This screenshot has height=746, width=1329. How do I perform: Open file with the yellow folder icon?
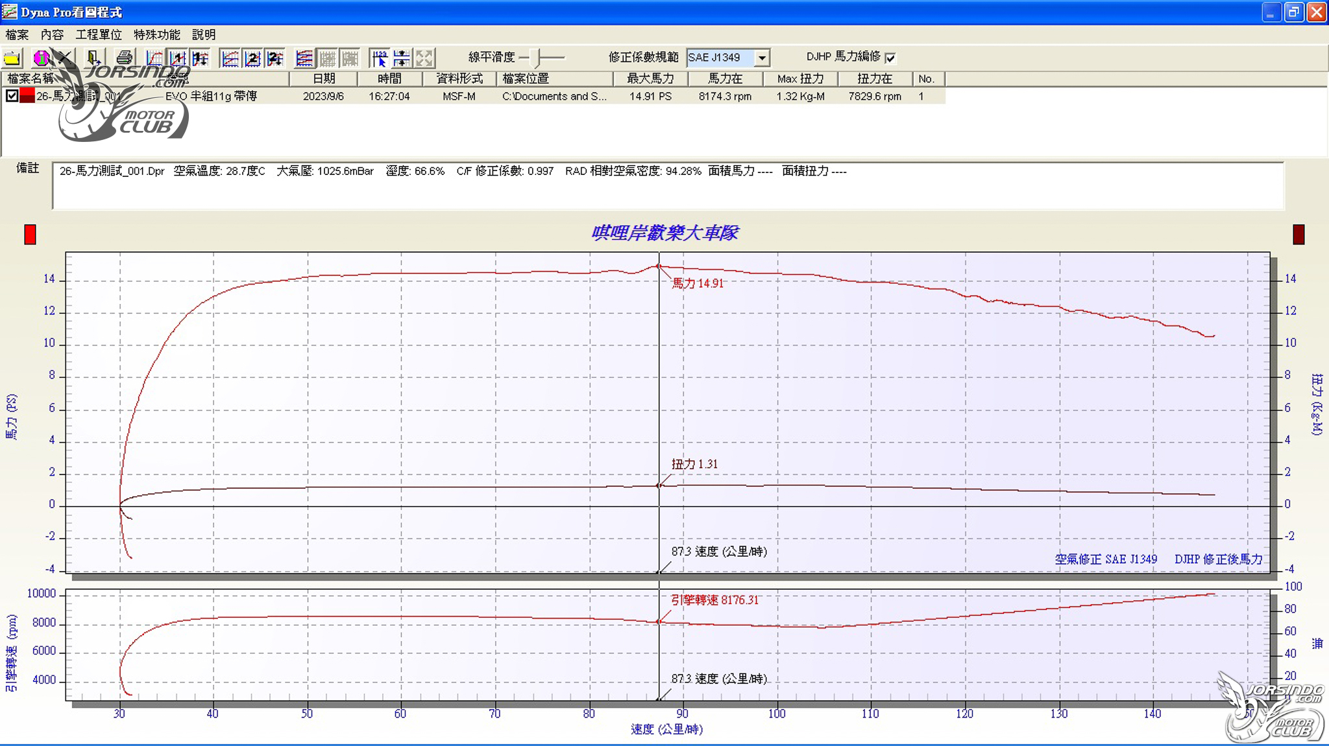(12, 58)
